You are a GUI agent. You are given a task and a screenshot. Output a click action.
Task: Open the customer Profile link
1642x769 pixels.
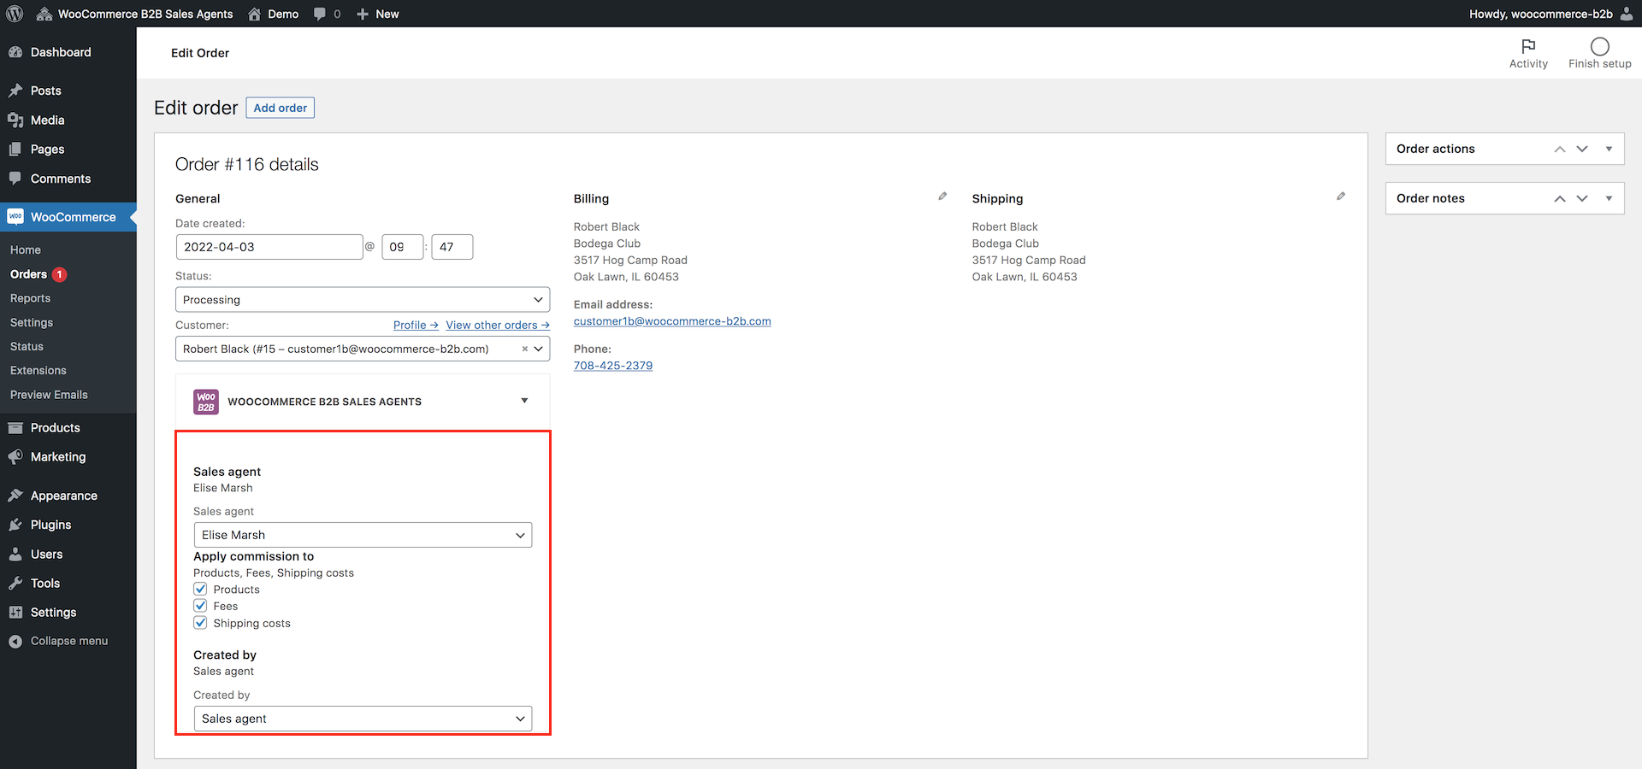pyautogui.click(x=416, y=326)
